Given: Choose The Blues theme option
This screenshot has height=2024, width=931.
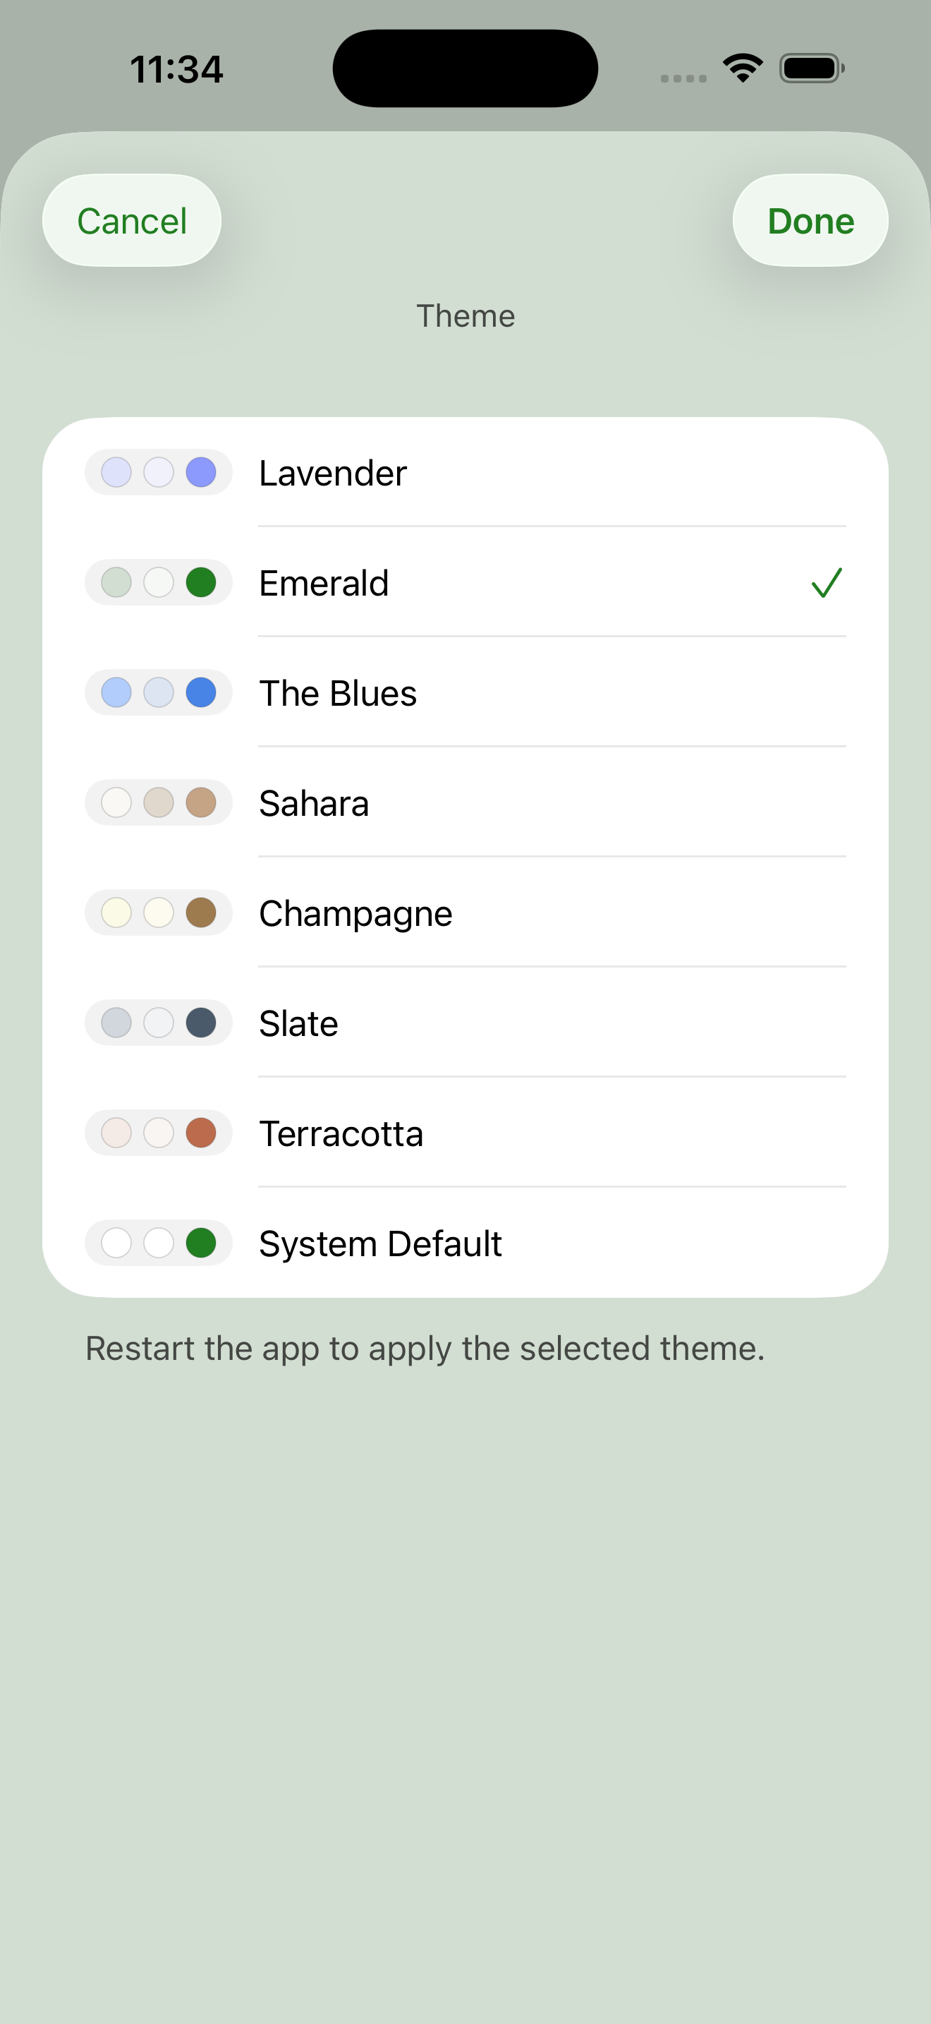Looking at the screenshot, I should coord(465,692).
